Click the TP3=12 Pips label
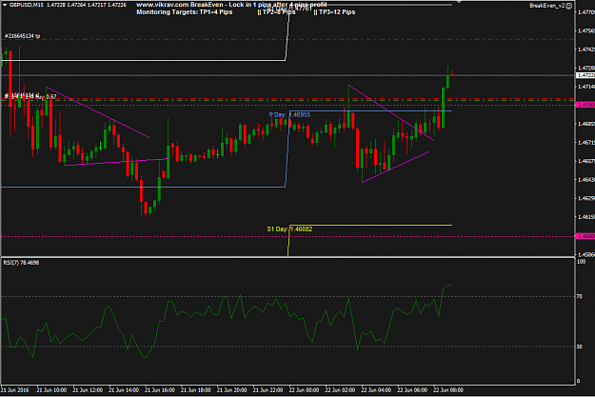 [x=334, y=12]
